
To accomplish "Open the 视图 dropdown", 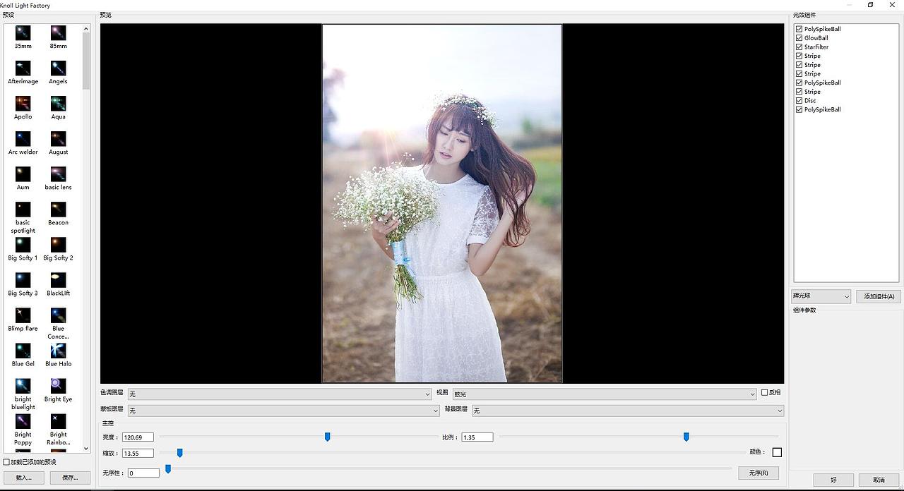I will click(x=605, y=394).
